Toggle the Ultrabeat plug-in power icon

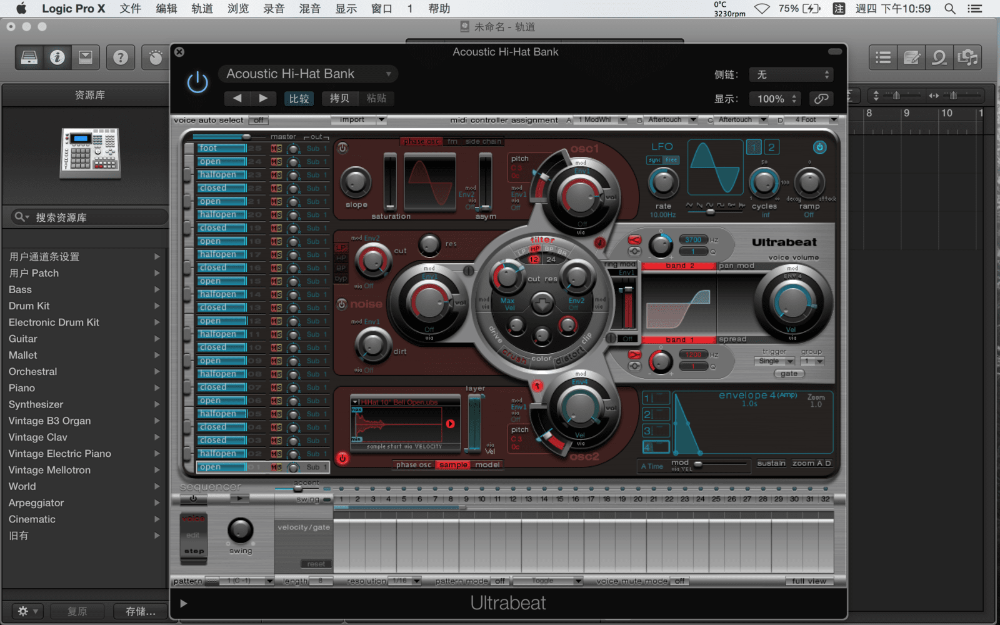(197, 82)
